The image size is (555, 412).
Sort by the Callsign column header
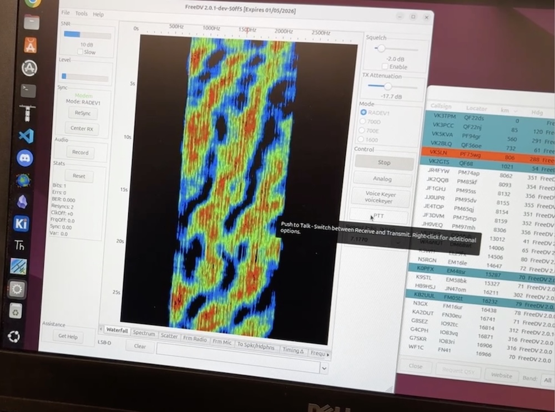click(441, 106)
